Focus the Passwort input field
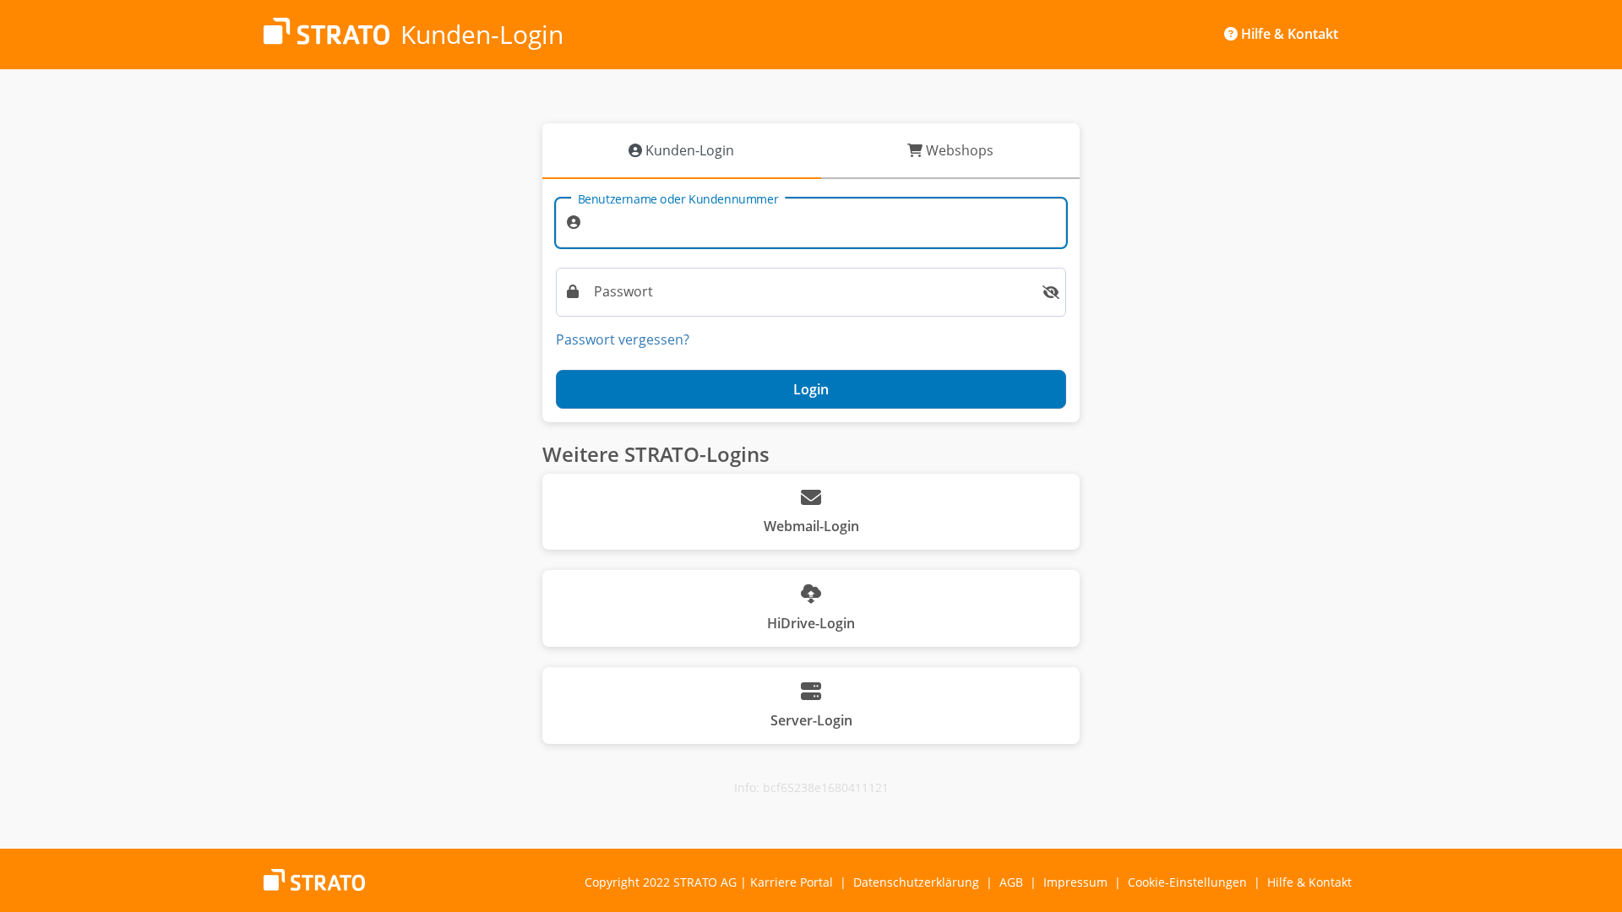1622x912 pixels. [x=811, y=292]
